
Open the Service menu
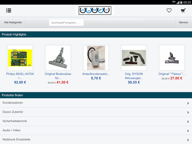click(x=183, y=22)
